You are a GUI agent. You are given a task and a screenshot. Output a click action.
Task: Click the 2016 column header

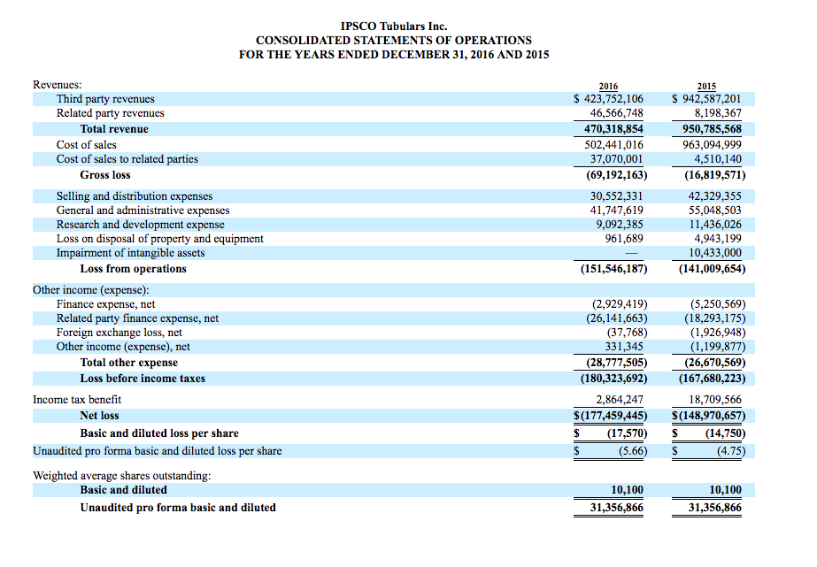608,87
